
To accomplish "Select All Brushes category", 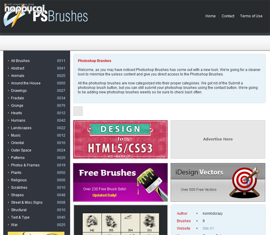I will [x=20, y=61].
